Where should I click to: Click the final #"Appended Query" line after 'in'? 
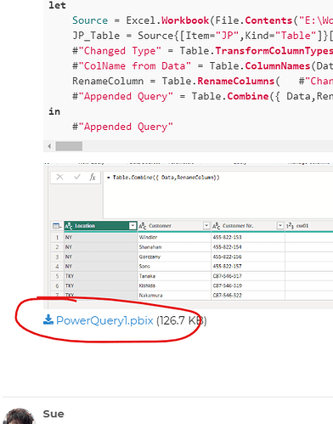point(122,127)
